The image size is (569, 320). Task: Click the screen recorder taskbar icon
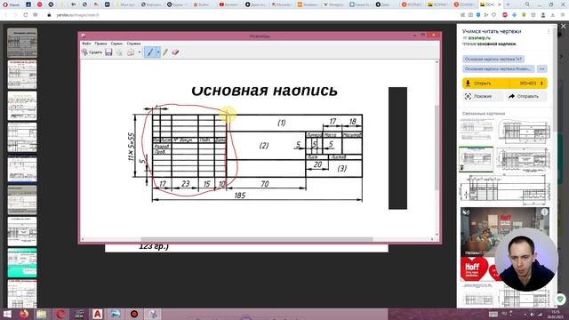134,314
